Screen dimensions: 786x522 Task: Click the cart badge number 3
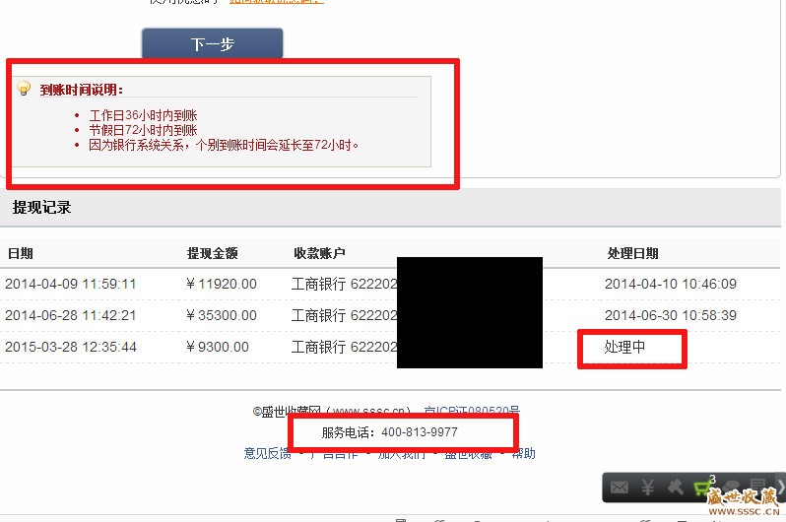coord(712,480)
